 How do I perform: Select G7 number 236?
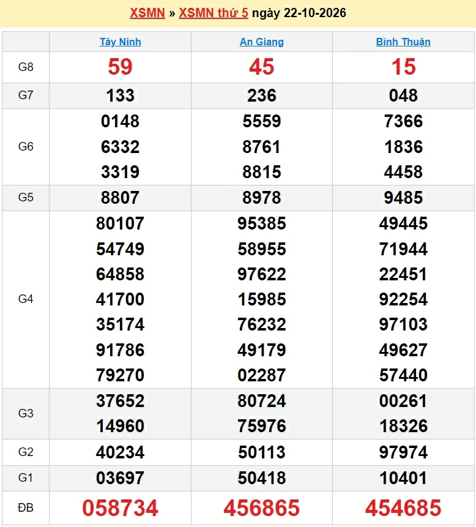262,95
